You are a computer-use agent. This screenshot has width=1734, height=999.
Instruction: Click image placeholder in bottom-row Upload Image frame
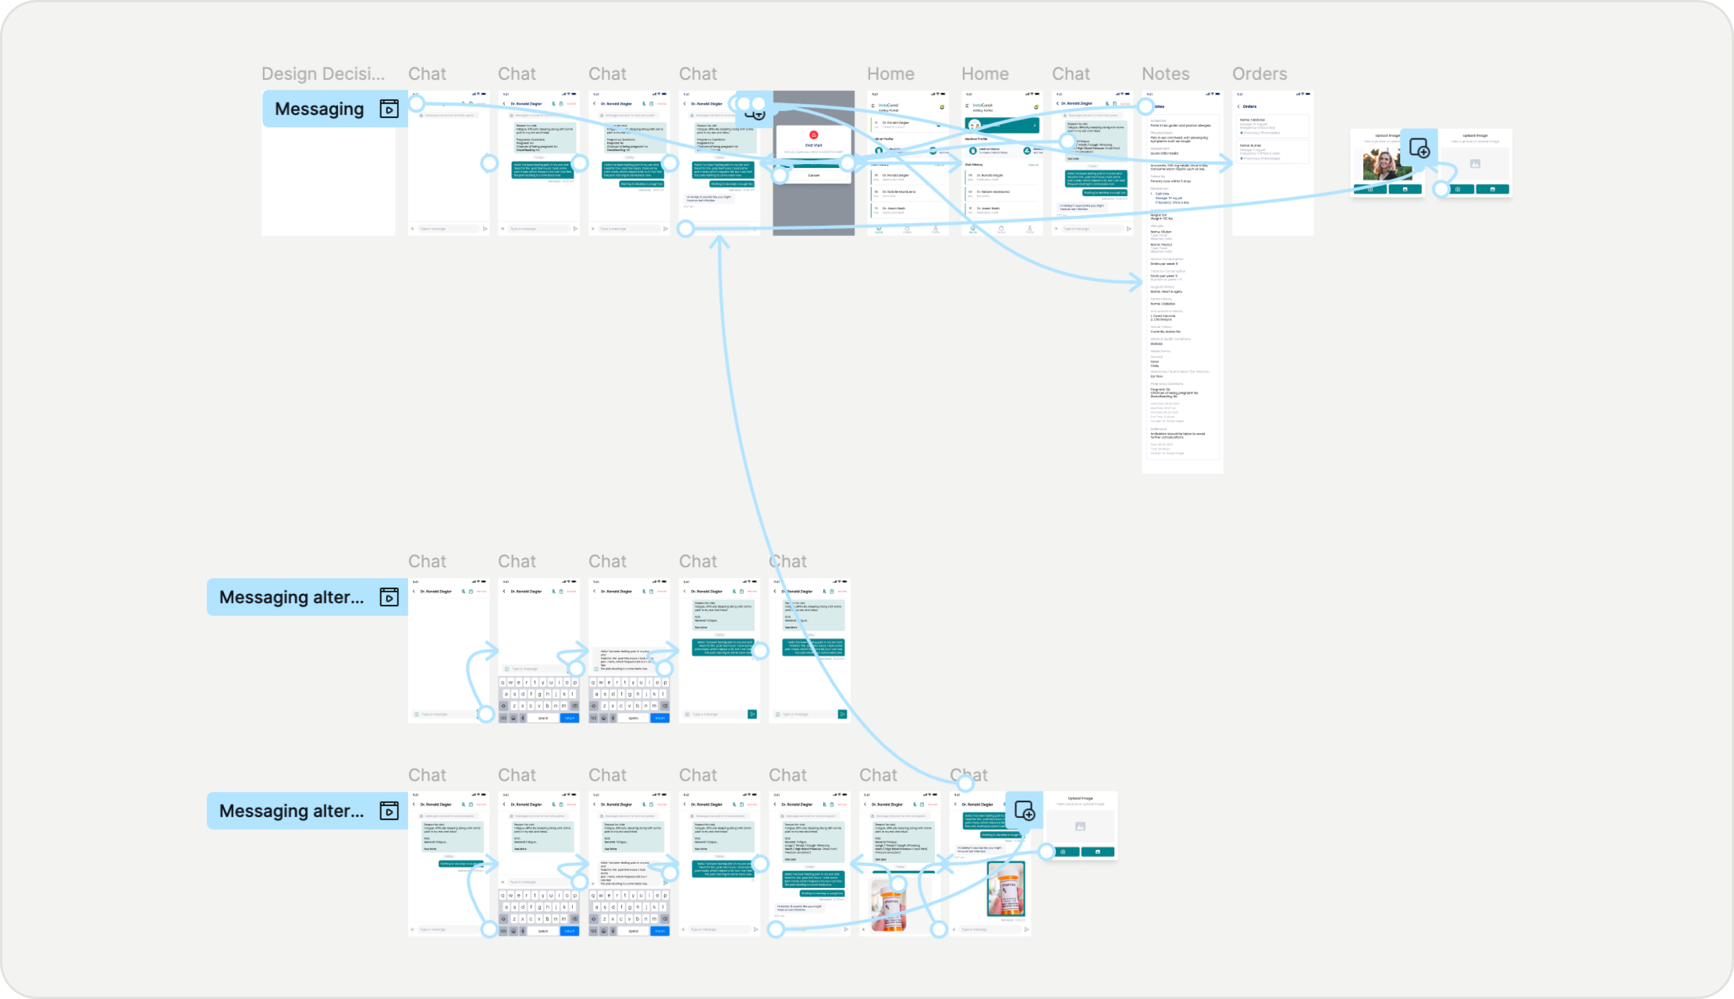(1081, 827)
